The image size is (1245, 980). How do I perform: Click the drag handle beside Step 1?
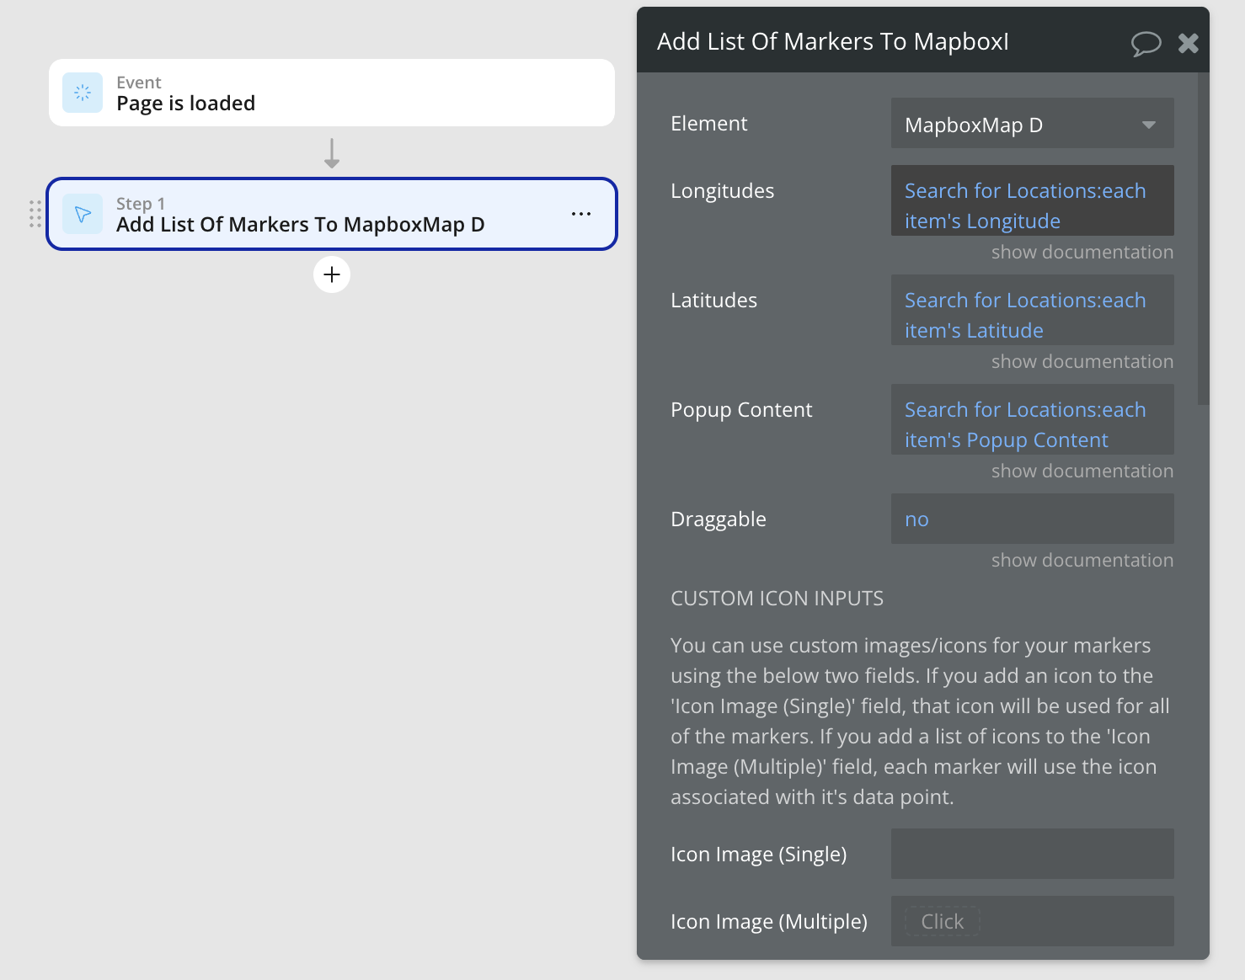pyautogui.click(x=35, y=214)
